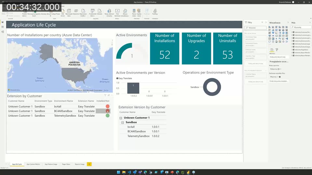
Task: Switch to Report view in left sidebar
Action: tap(3, 22)
